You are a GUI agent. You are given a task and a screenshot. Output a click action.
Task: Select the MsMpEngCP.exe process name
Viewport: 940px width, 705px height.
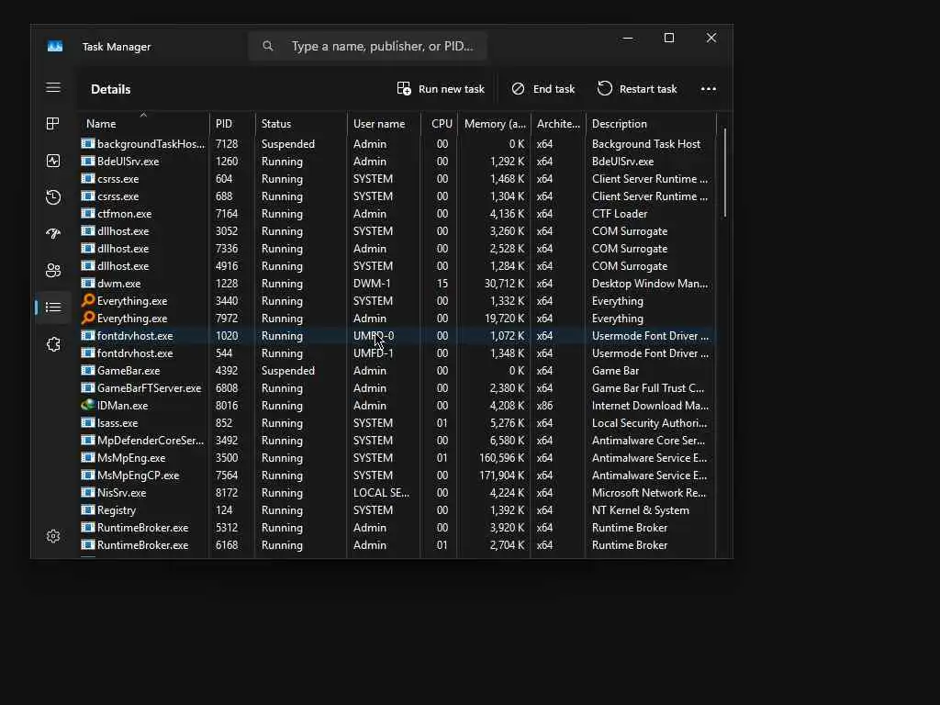[138, 475]
